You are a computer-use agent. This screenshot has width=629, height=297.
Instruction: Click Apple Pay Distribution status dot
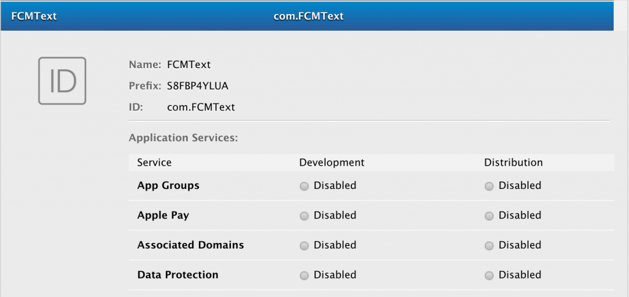pos(489,216)
